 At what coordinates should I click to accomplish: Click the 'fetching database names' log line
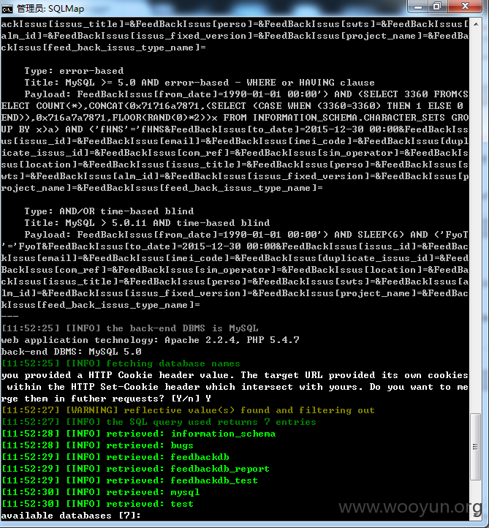(x=121, y=363)
